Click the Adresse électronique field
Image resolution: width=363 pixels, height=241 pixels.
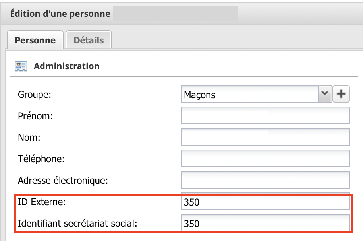tap(265, 180)
